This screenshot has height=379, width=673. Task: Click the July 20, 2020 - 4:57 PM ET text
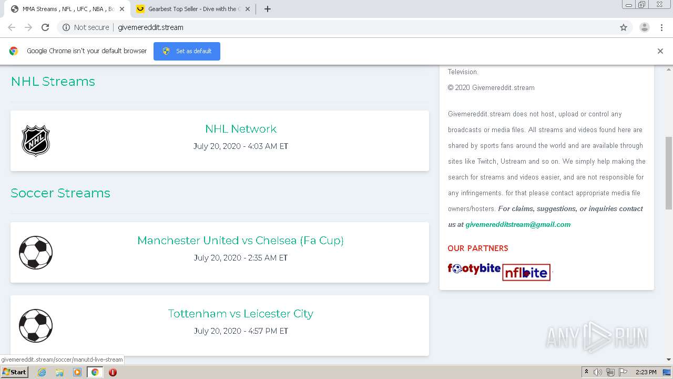241,331
